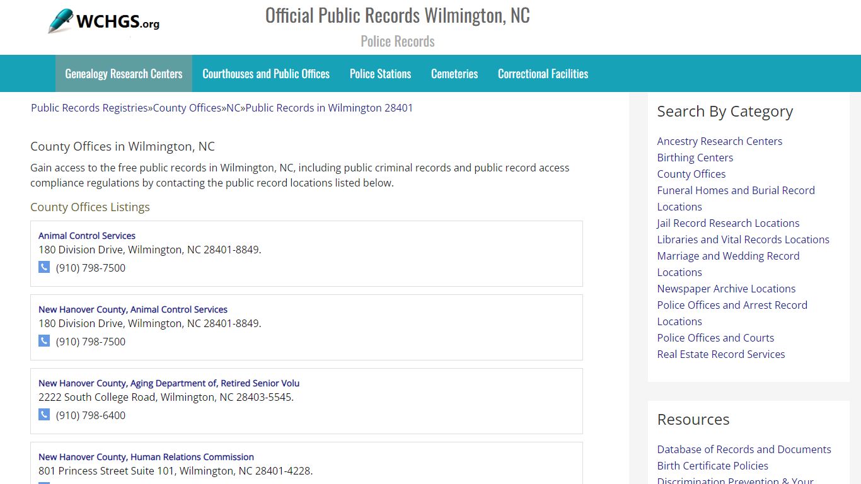Browse Birthing Centers category
Screen dimensions: 861x484
click(695, 158)
